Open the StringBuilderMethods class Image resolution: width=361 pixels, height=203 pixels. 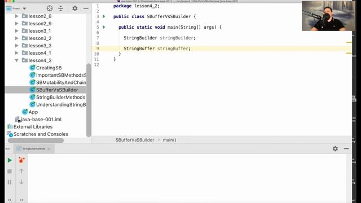(x=60, y=97)
